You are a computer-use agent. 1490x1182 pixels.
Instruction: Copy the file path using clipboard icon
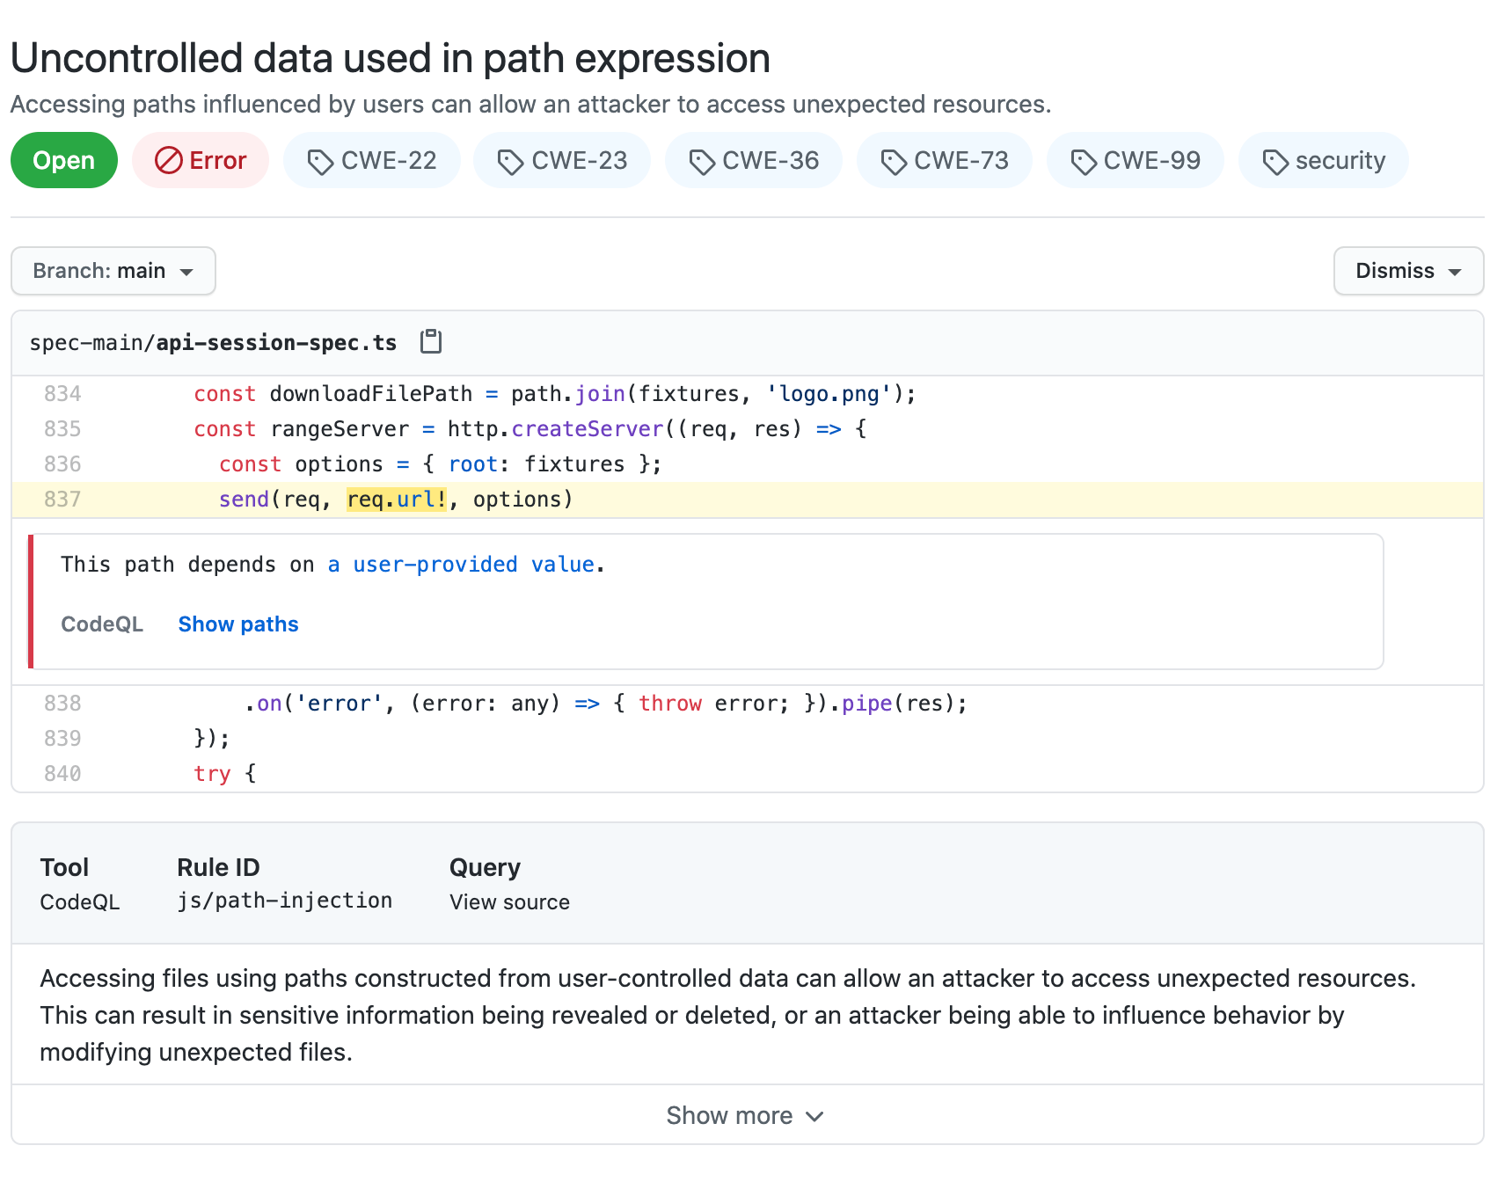[432, 342]
